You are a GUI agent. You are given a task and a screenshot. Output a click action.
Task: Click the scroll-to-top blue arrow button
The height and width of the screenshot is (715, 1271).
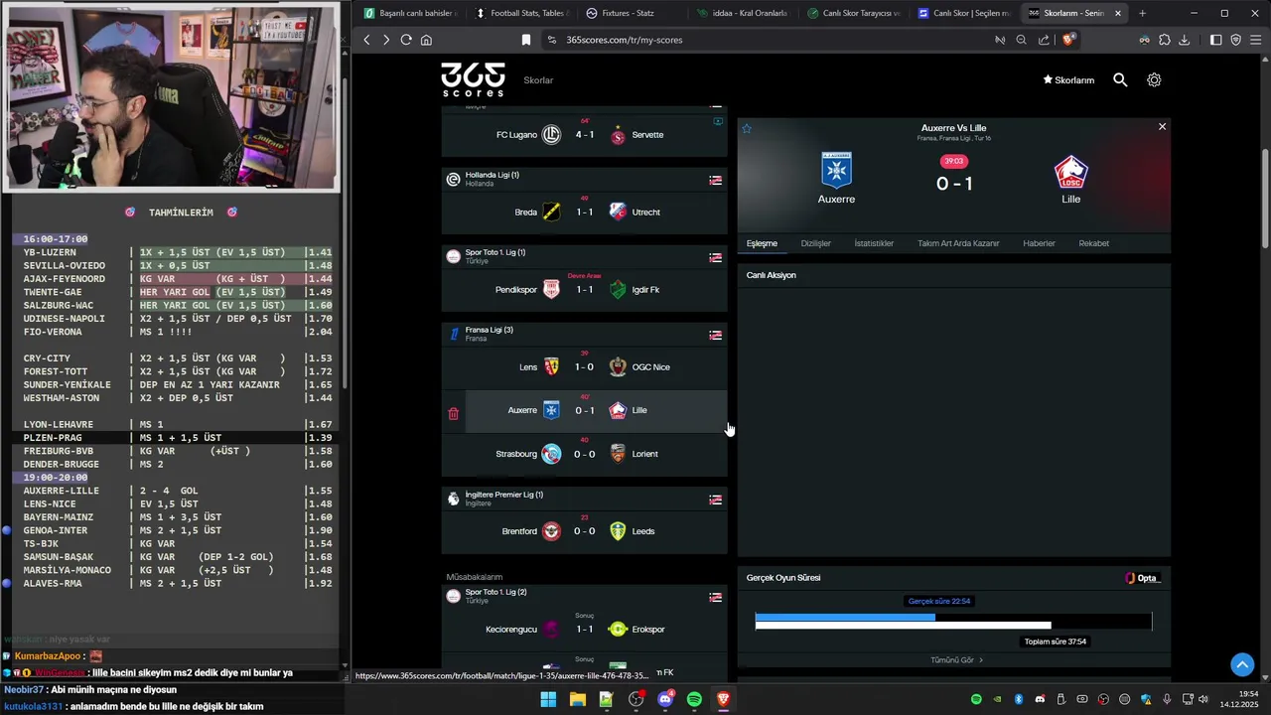coord(1242,664)
